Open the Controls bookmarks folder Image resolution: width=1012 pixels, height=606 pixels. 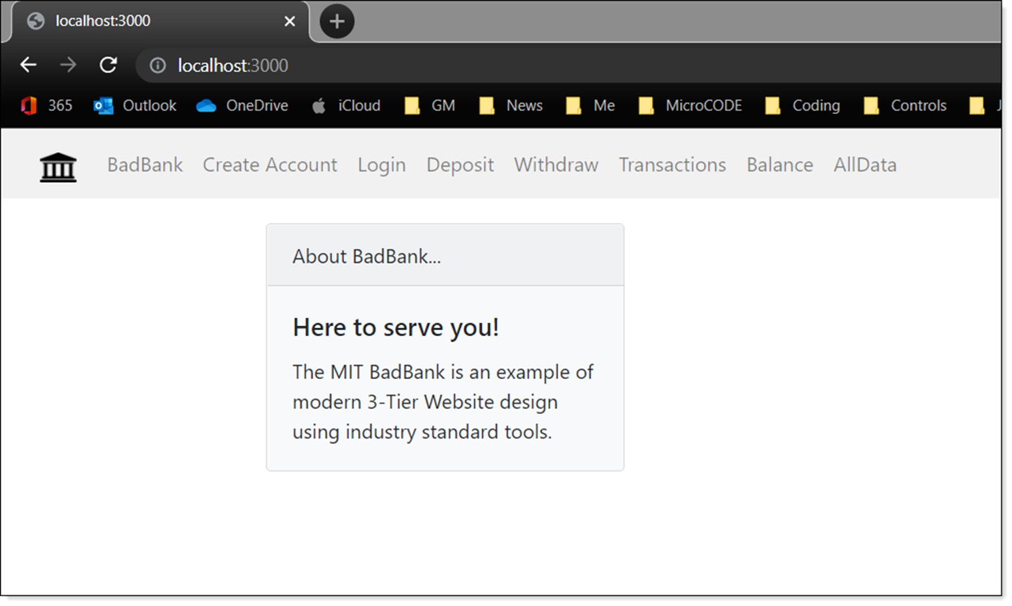[x=905, y=106]
